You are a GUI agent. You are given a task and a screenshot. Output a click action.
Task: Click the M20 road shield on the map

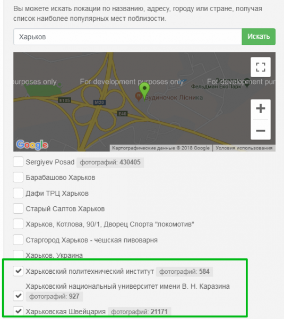pyautogui.click(x=99, y=103)
